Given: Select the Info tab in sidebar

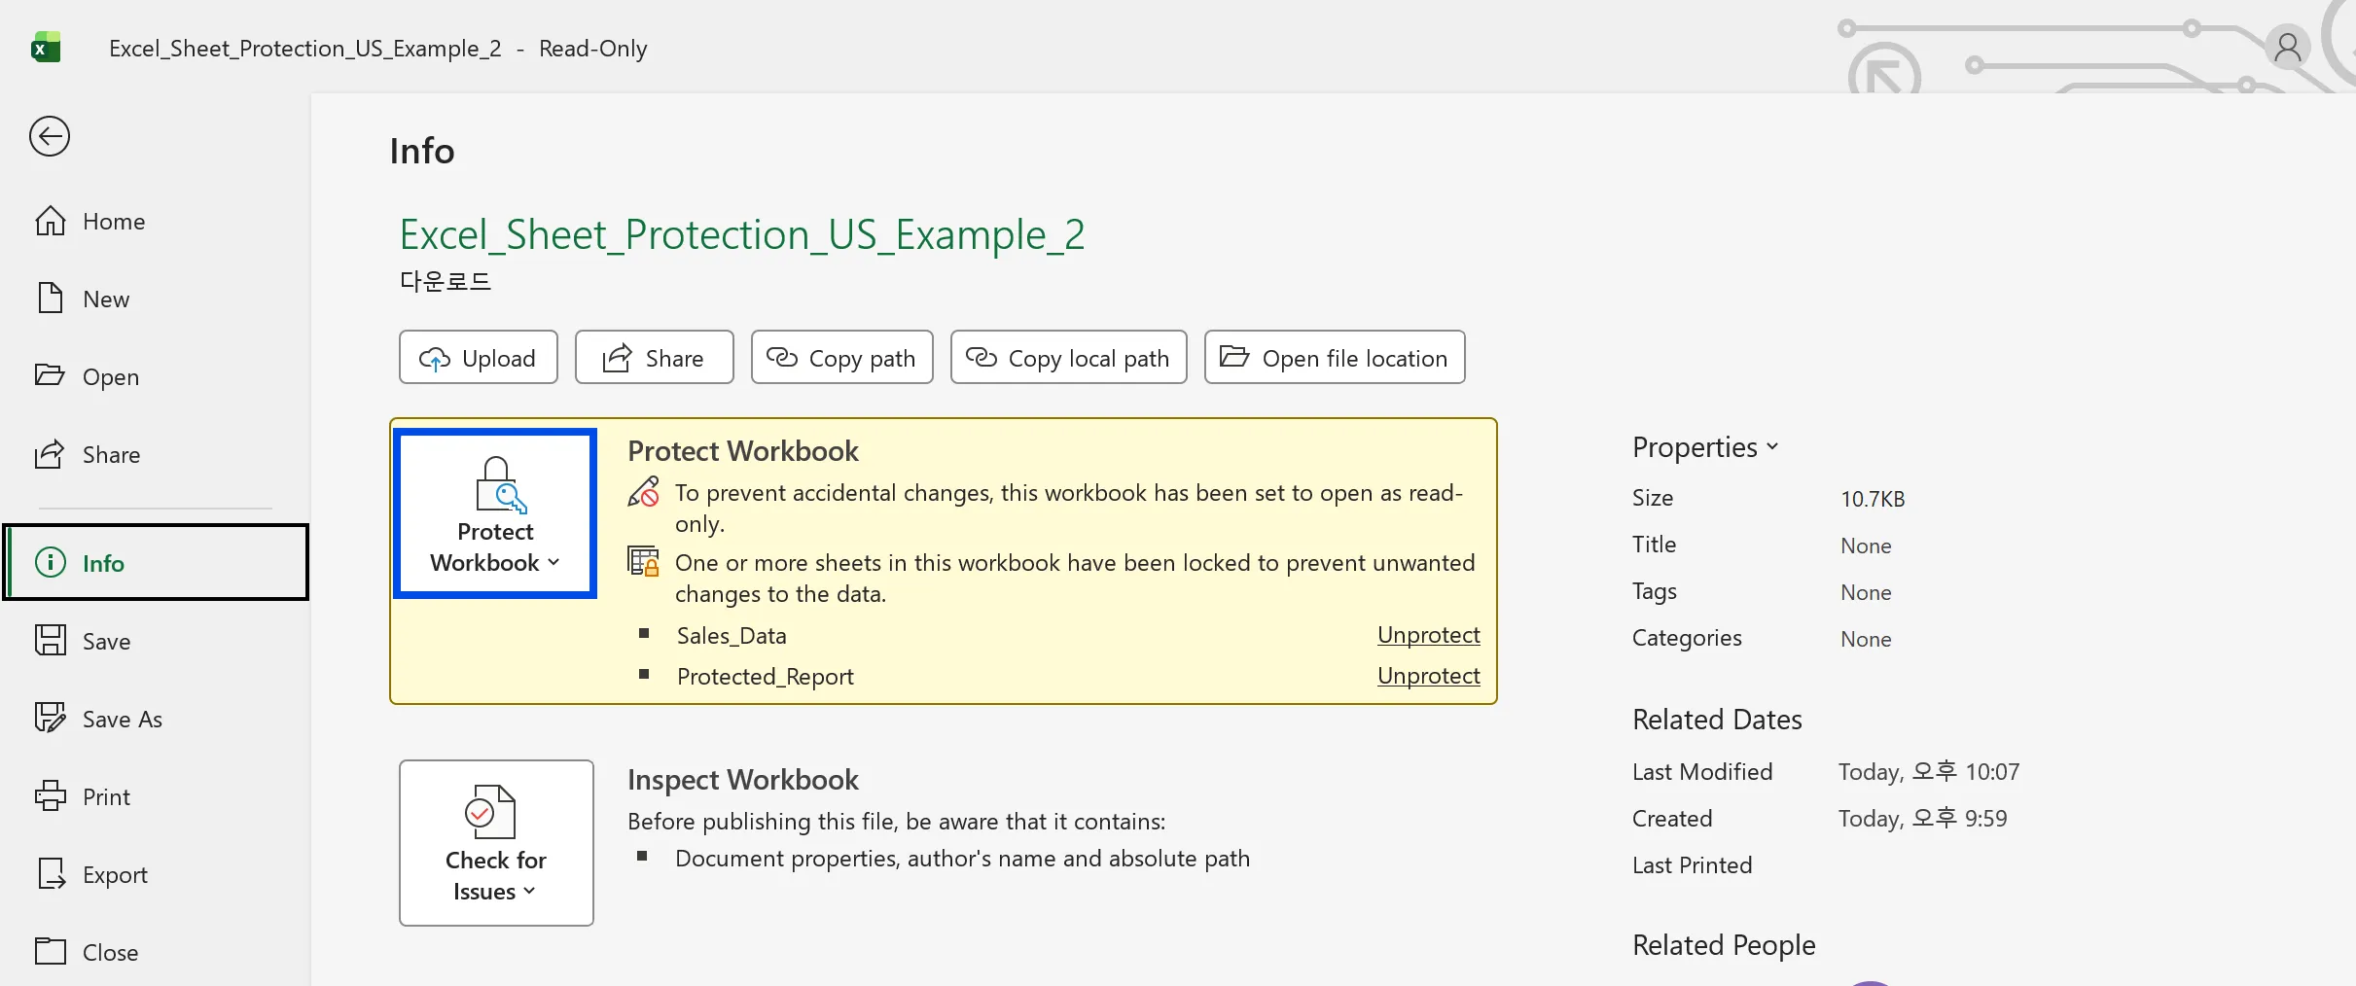Looking at the screenshot, I should point(156,563).
